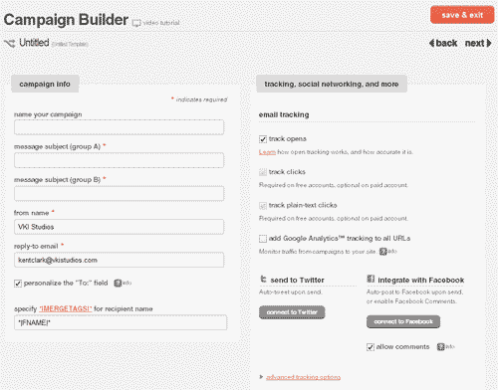Screen dimensions: 498x390
Task: Open info icon next to personalize To field
Action: [118, 283]
